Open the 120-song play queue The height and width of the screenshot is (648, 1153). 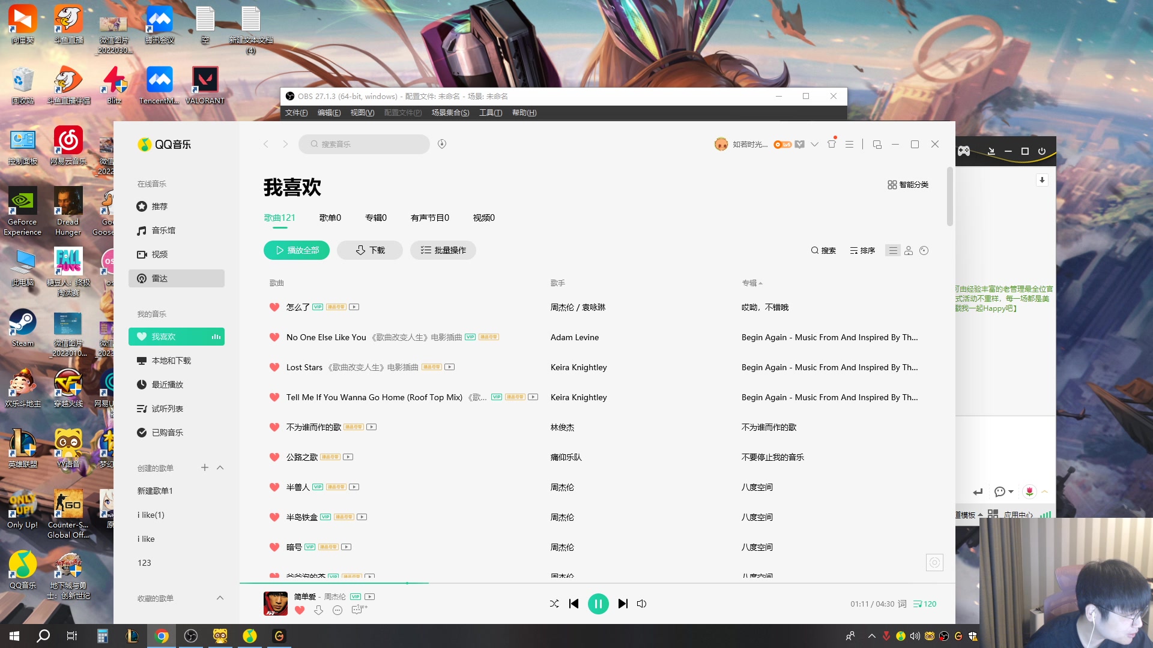tap(925, 604)
